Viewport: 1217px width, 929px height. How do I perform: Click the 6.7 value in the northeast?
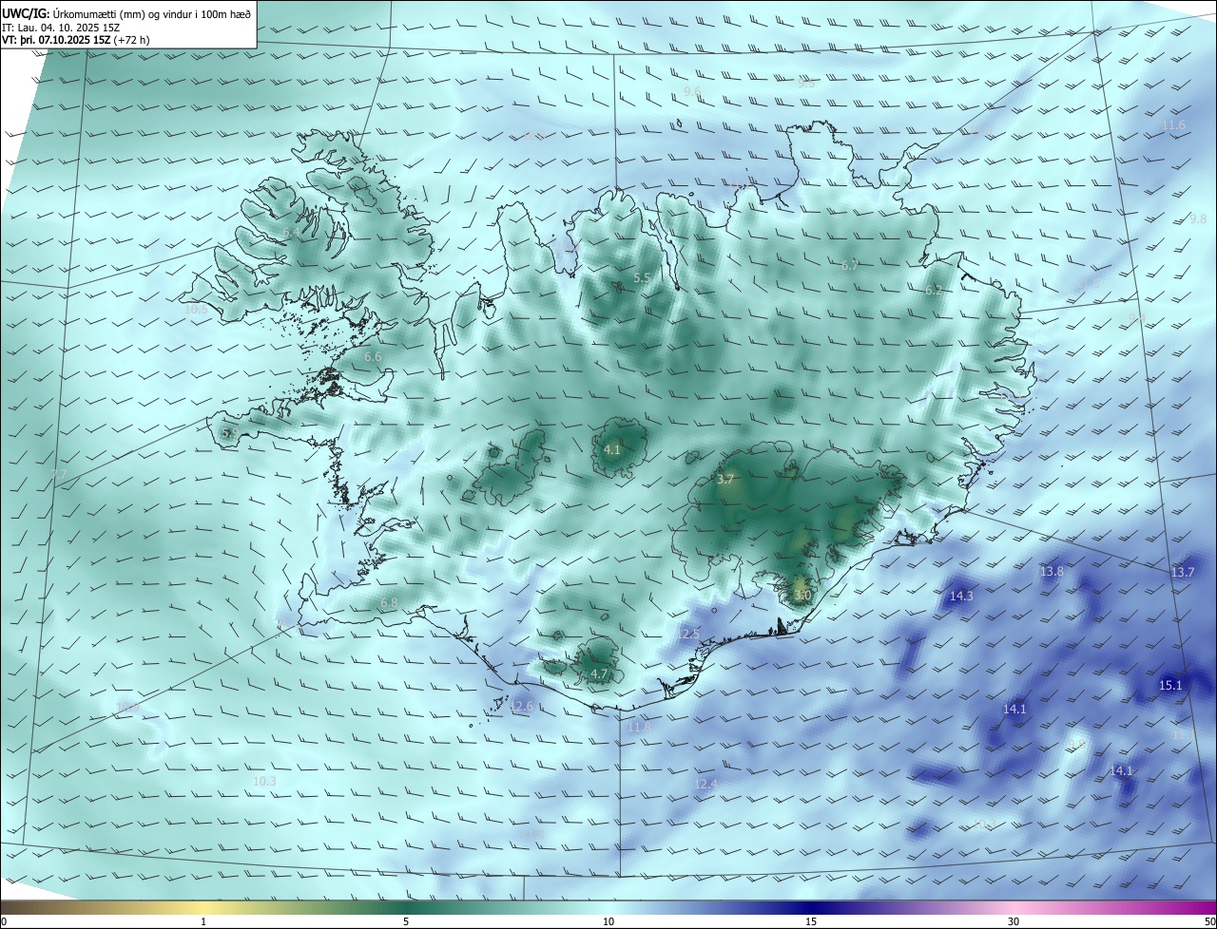850,266
